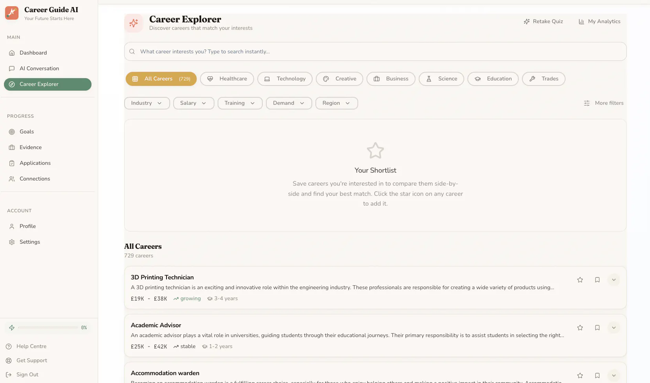The image size is (650, 383).
Task: Click the 0% progress bar
Action: [48, 328]
